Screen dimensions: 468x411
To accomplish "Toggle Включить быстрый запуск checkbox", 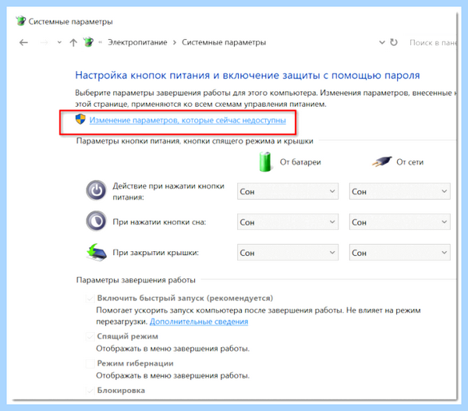I will (x=90, y=298).
